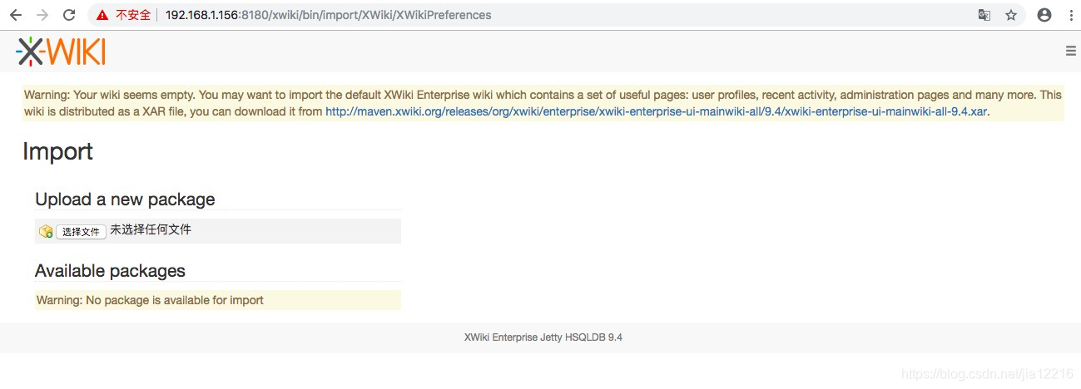
Task: Click the XWiki logo
Action: (x=61, y=52)
